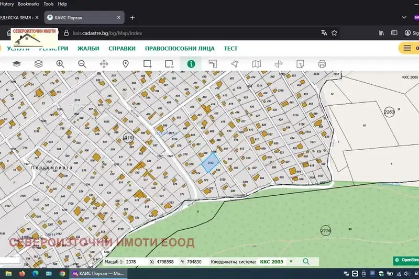Click the translate page icon in address bar
The image size is (419, 279).
pyautogui.click(x=324, y=33)
